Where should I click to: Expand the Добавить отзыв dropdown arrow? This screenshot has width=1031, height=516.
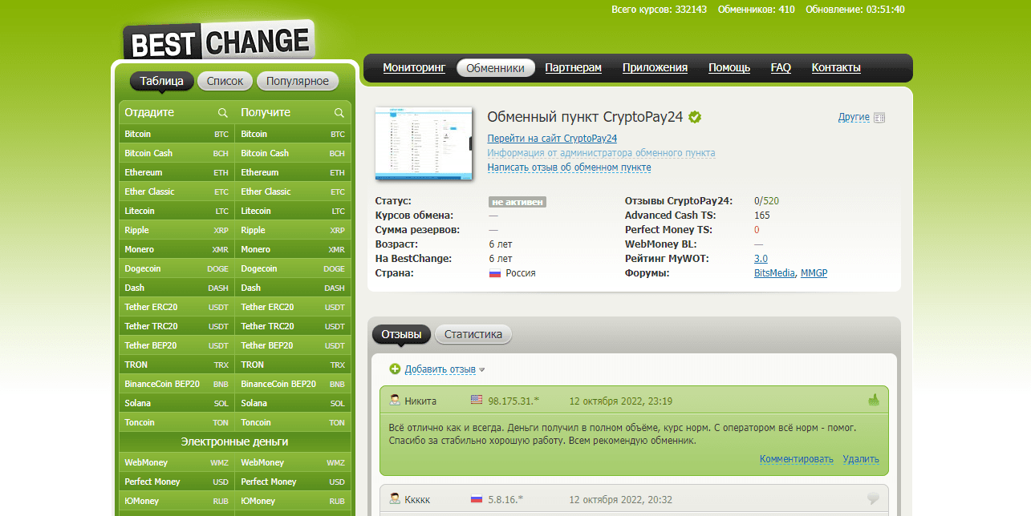(x=482, y=370)
